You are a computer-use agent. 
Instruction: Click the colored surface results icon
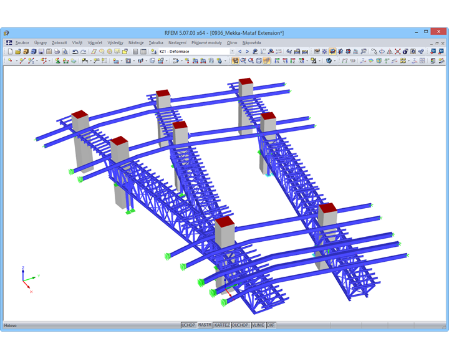click(371, 60)
